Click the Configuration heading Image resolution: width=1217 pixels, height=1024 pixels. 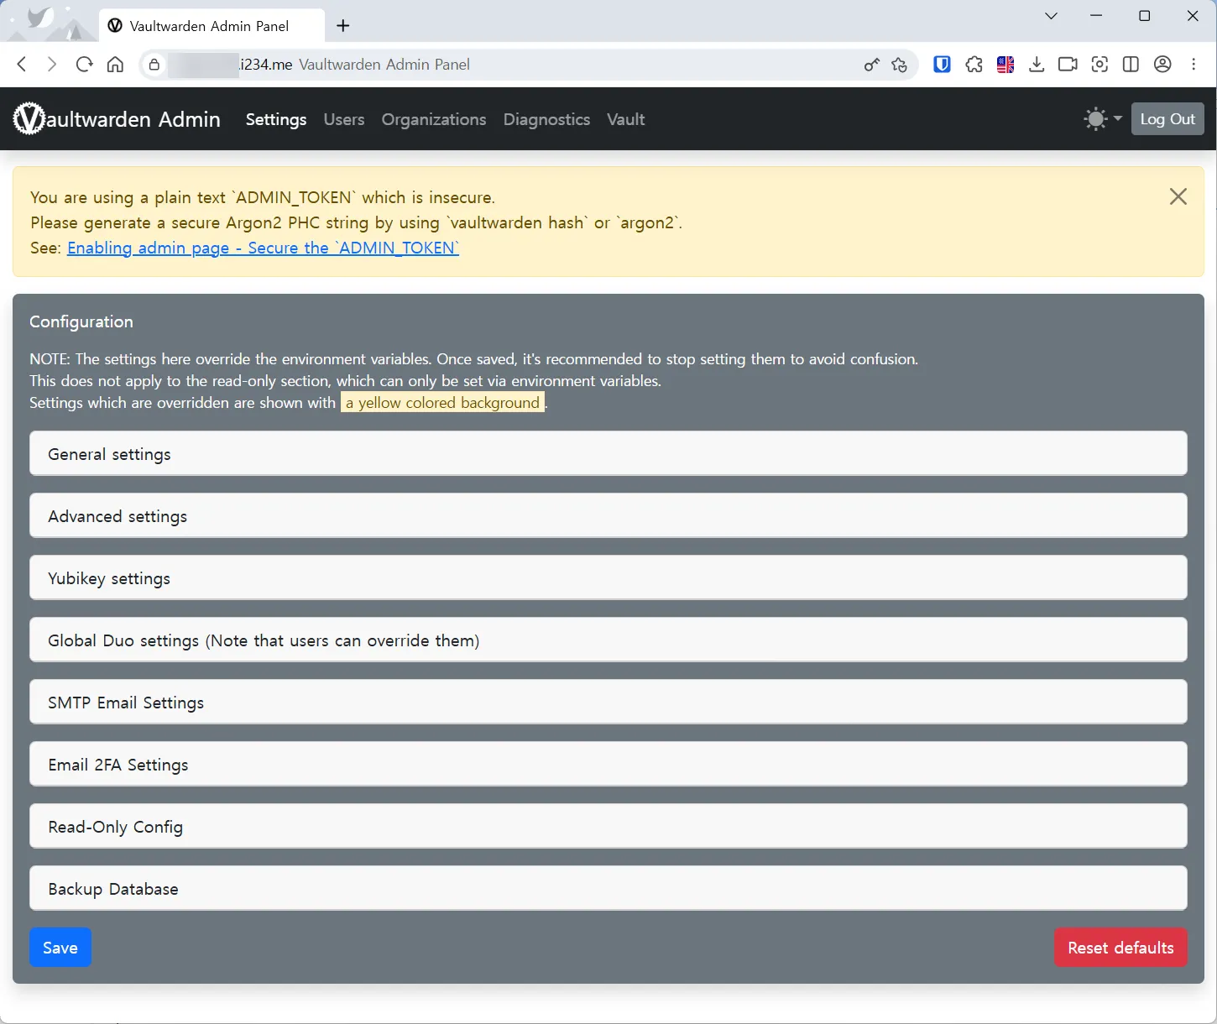[x=81, y=321]
